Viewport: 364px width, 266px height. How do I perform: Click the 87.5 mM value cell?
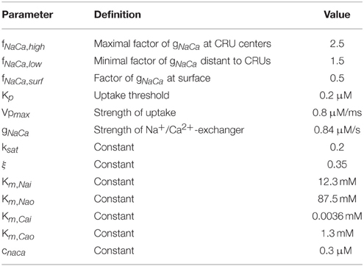coord(337,199)
